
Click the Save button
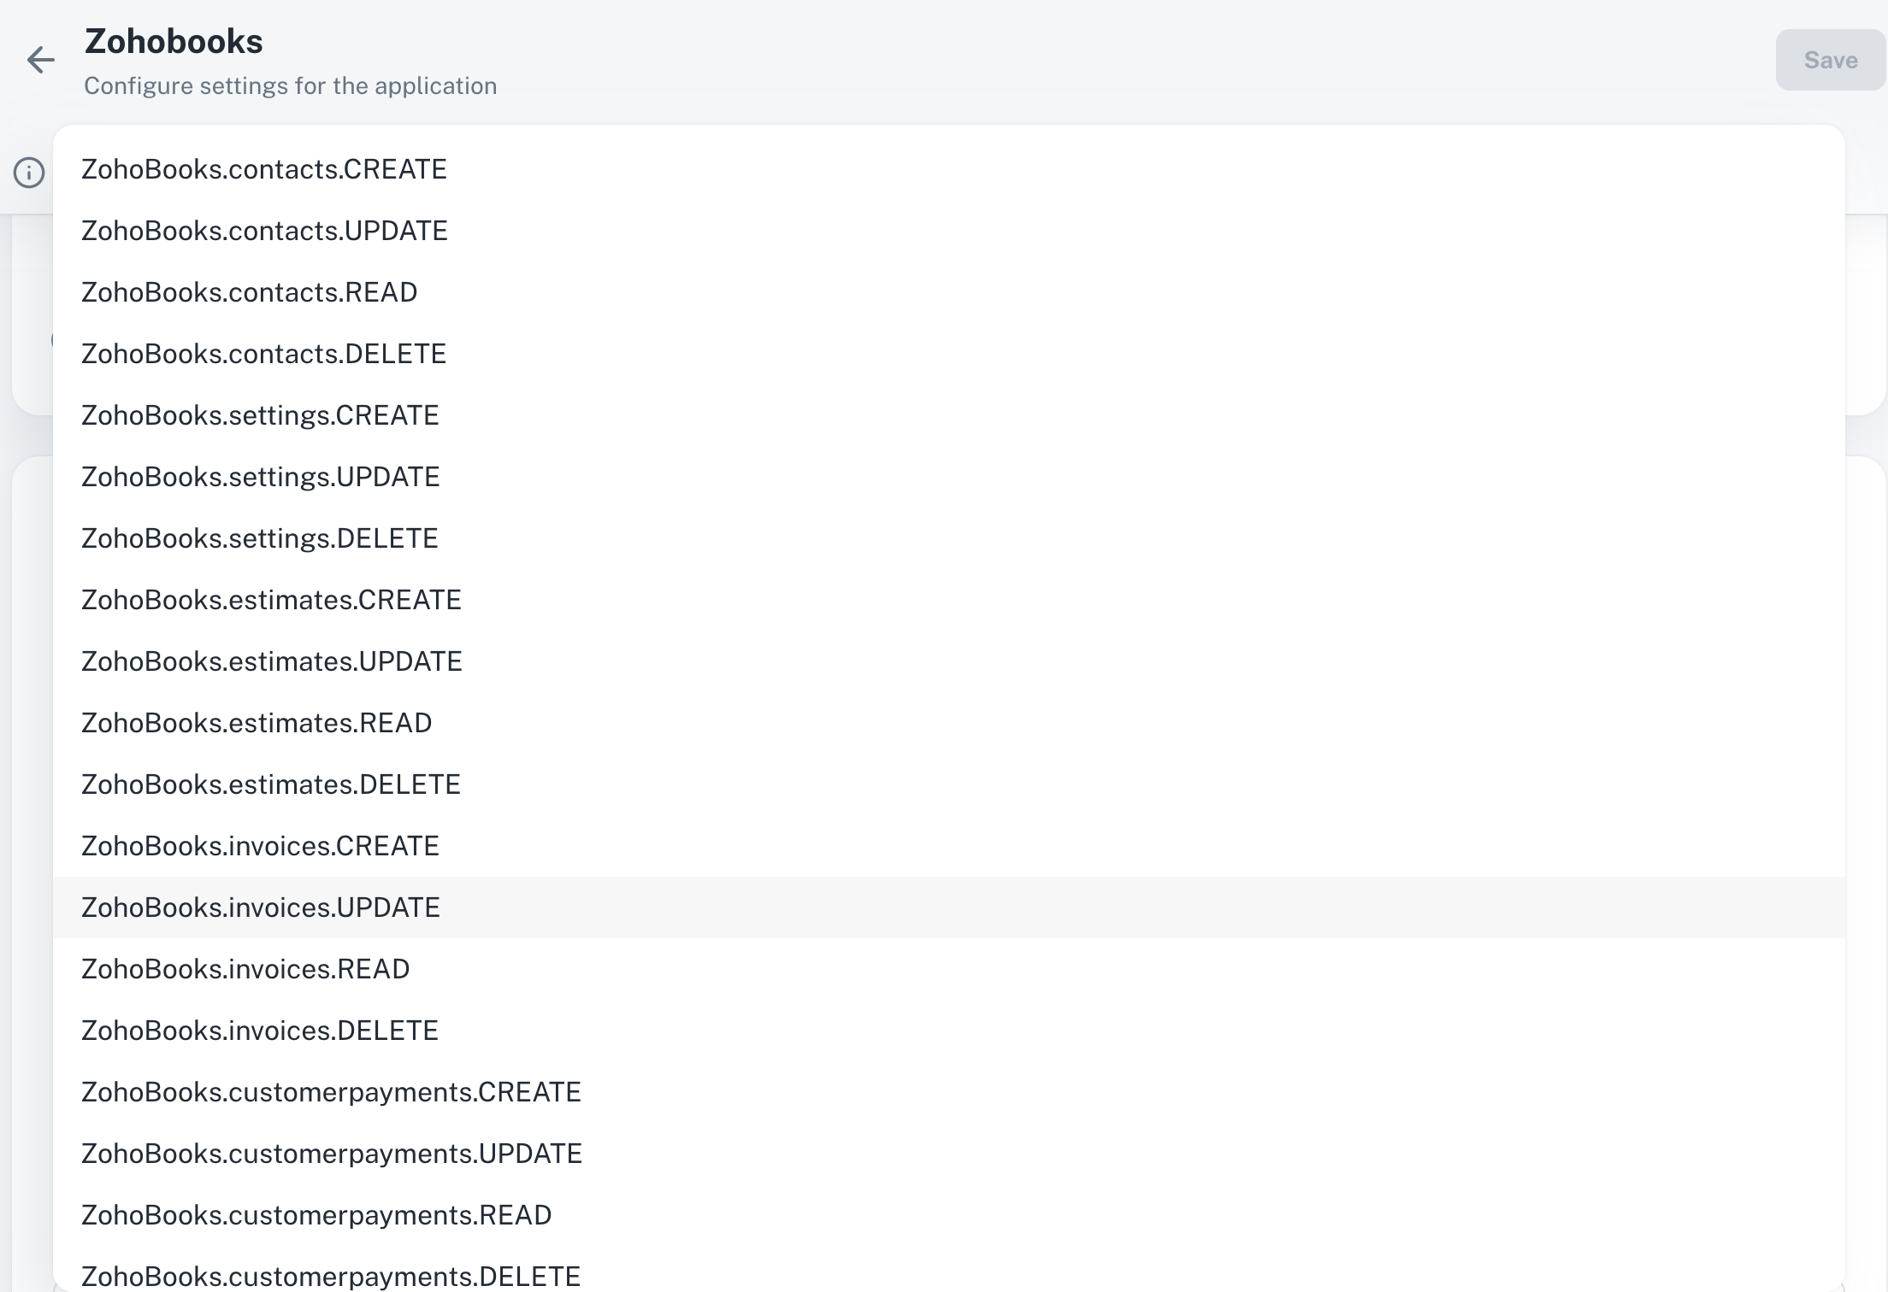tap(1829, 60)
